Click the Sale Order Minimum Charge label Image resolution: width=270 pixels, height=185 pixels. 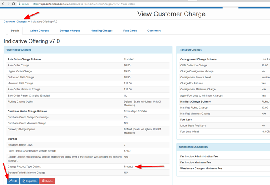coord(24,90)
